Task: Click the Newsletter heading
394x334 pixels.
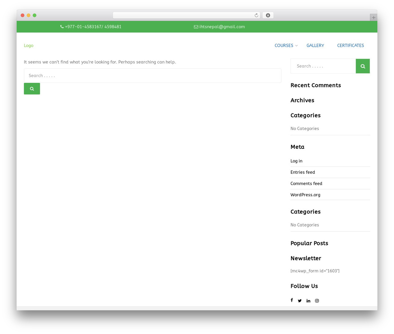Action: click(306, 259)
